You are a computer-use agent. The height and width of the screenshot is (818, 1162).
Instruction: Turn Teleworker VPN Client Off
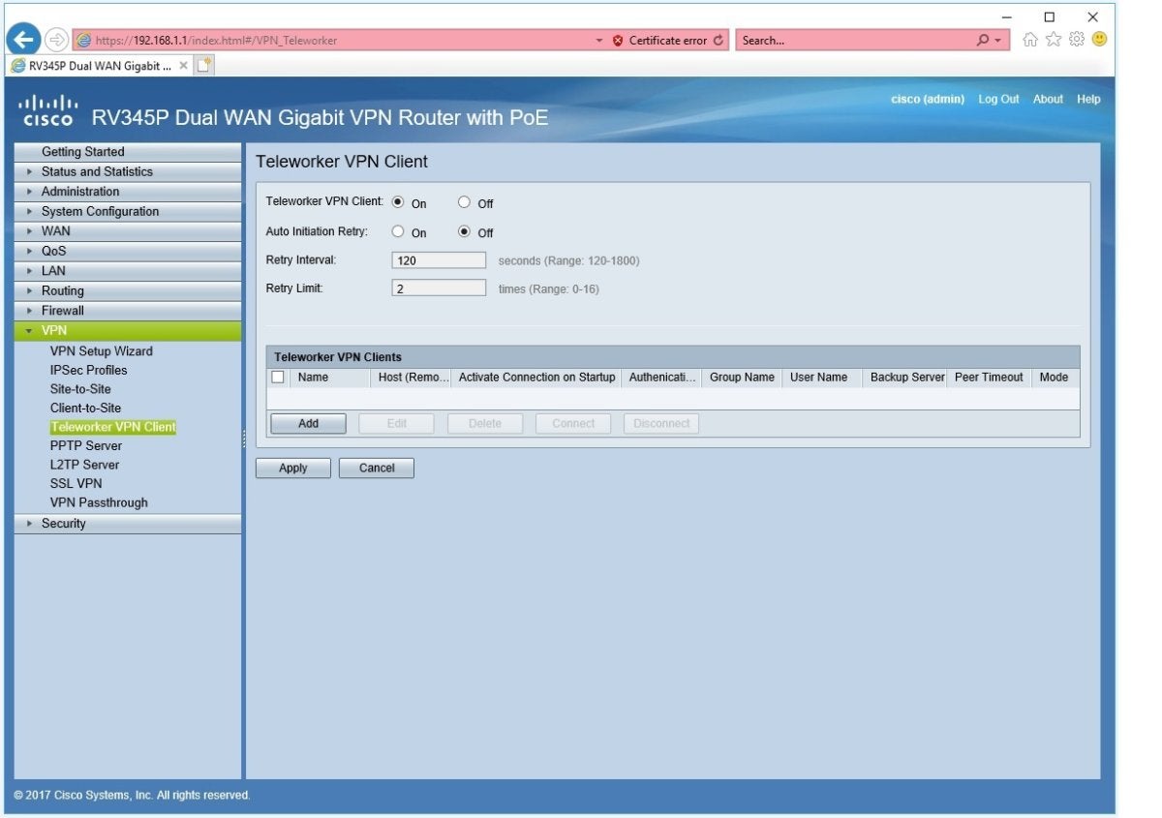click(x=464, y=202)
